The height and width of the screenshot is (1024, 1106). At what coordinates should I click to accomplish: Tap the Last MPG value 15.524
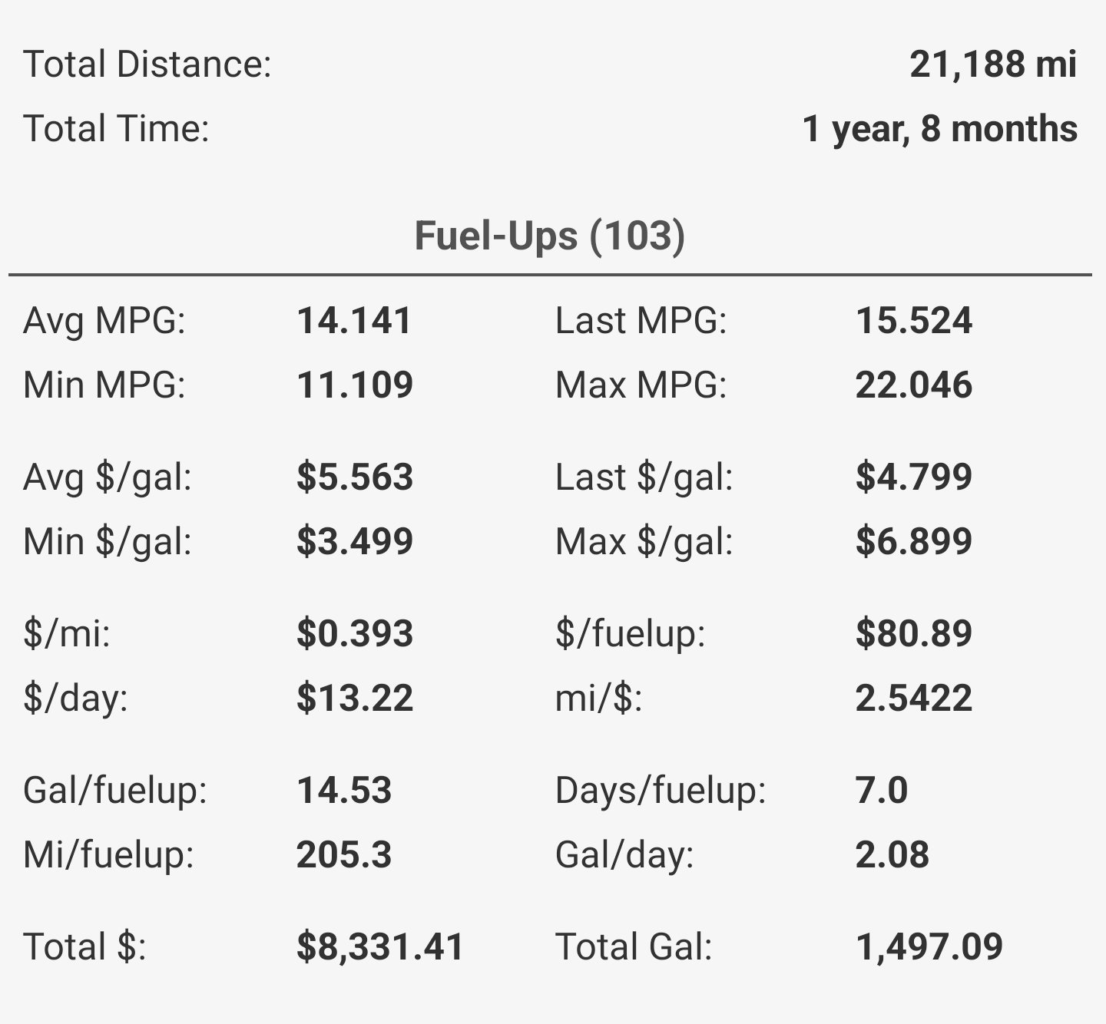tap(914, 321)
